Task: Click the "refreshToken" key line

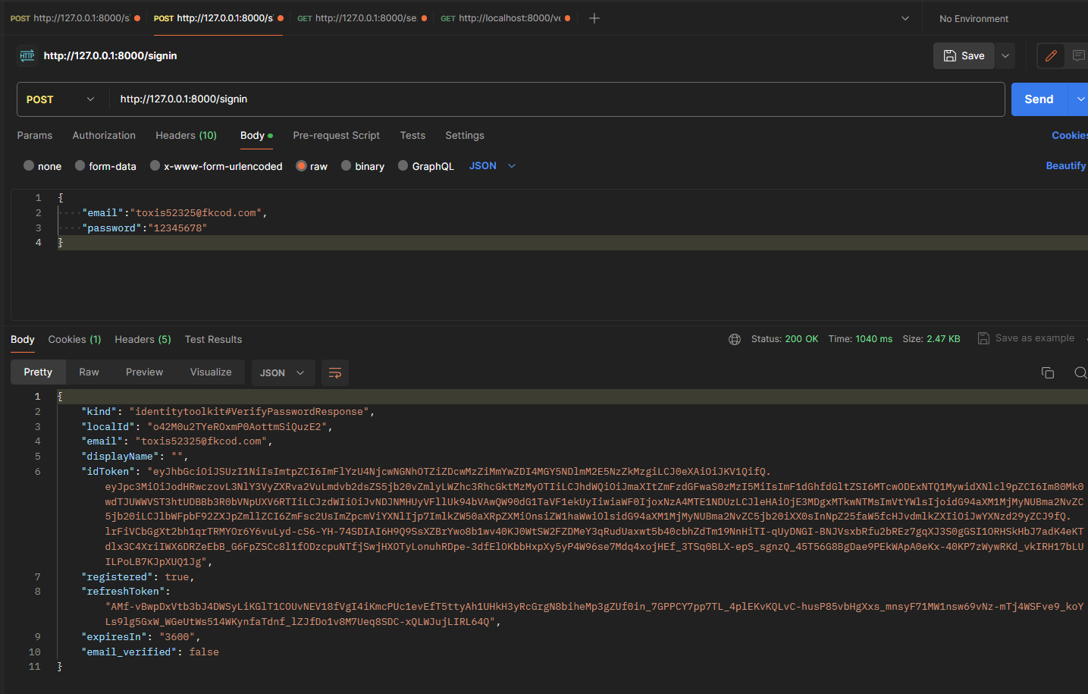Action: (x=126, y=592)
